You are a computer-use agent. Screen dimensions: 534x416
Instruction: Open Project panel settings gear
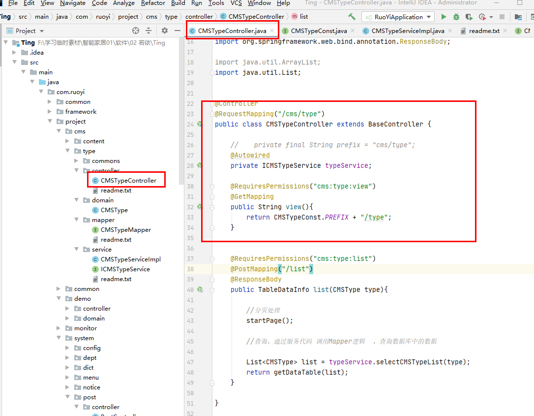165,31
